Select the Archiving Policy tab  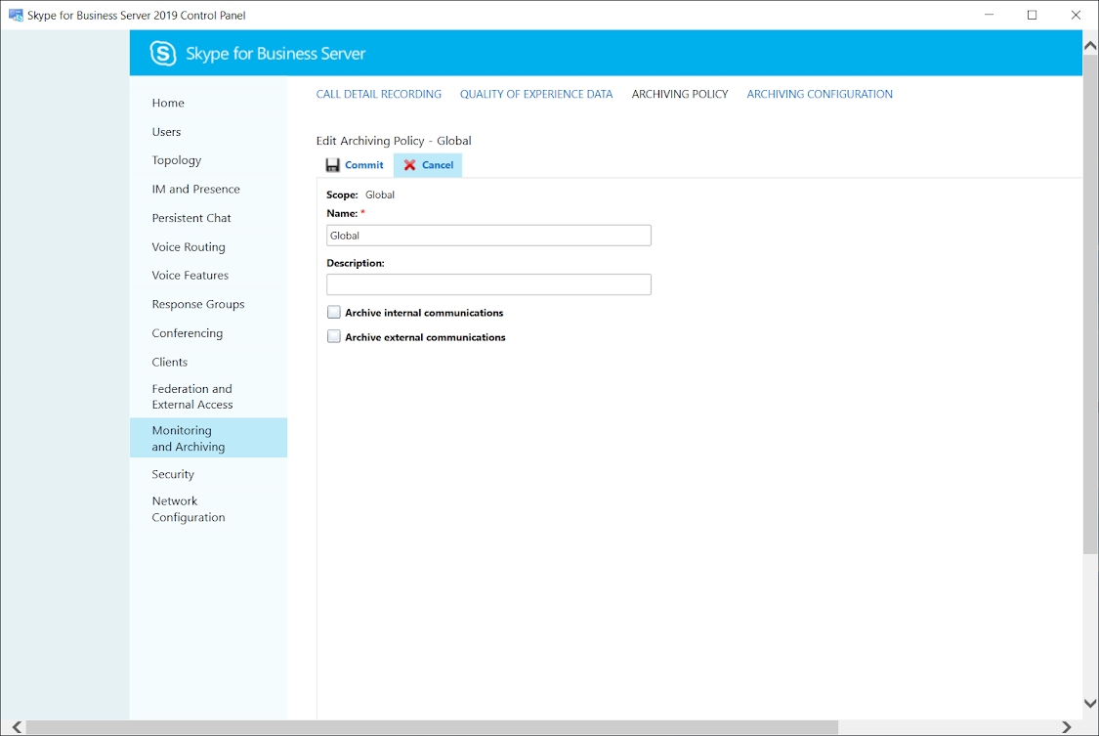tap(680, 94)
